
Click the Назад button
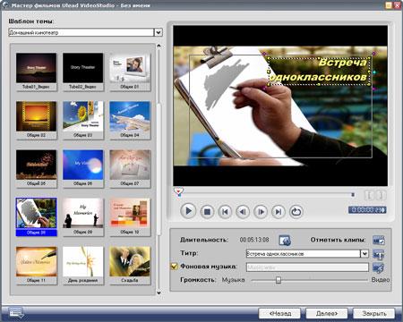point(280,313)
